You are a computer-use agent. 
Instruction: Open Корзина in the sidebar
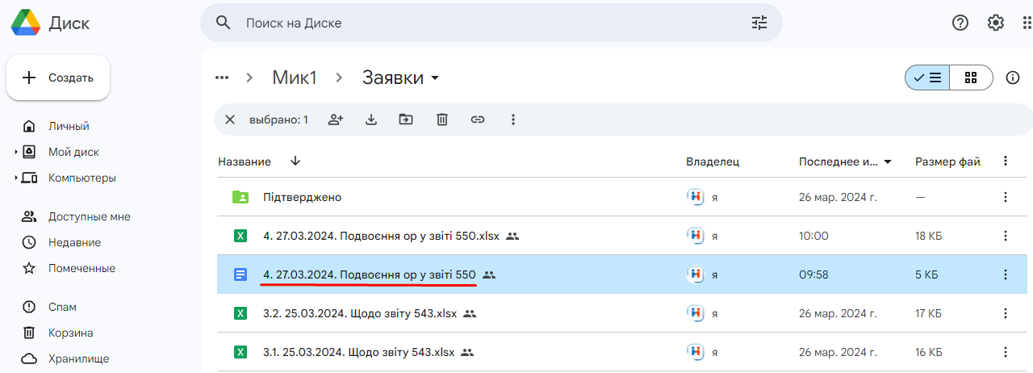pos(70,333)
